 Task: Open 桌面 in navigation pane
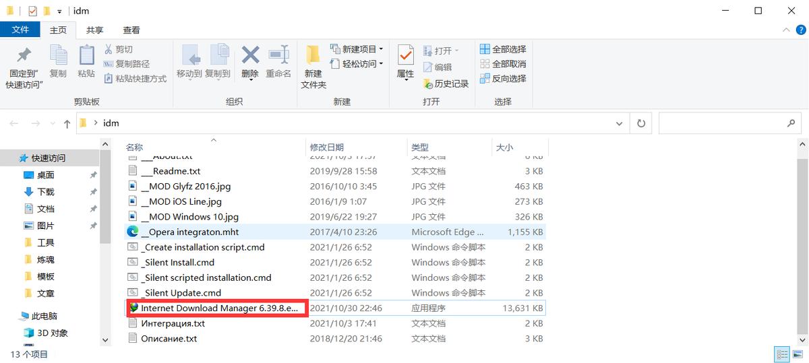click(46, 174)
